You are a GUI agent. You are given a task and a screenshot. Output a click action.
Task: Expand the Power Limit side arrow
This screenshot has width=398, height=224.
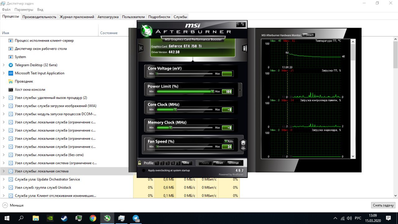[x=240, y=90]
